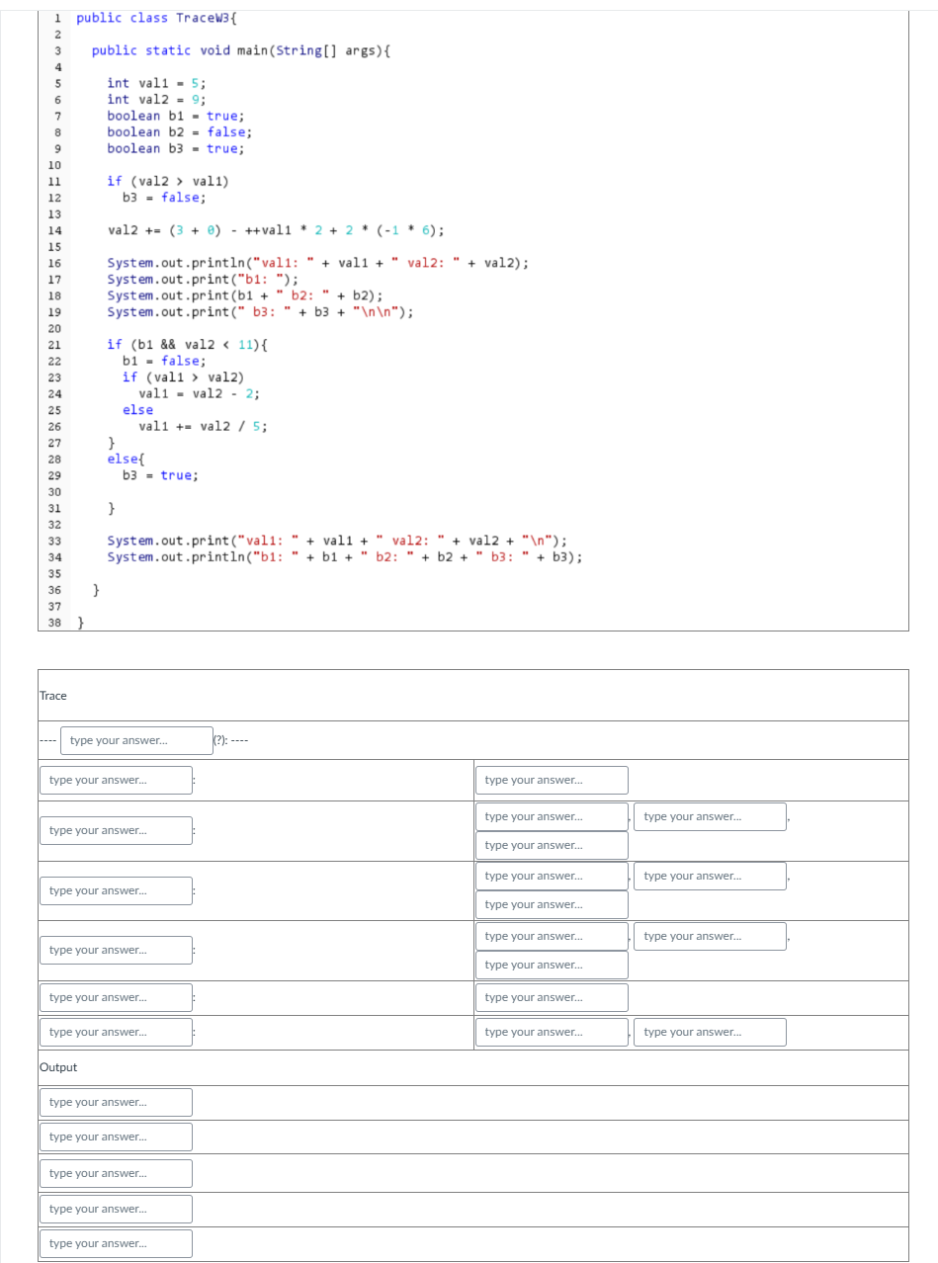Click second trace row's upper-left value box
Screen dimensions: 938x1263
point(552,816)
